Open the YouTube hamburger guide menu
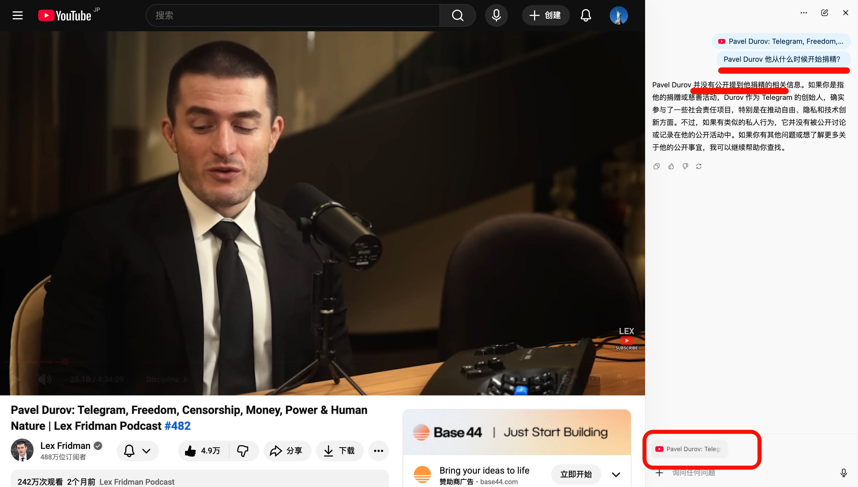The width and height of the screenshot is (858, 487). click(17, 15)
